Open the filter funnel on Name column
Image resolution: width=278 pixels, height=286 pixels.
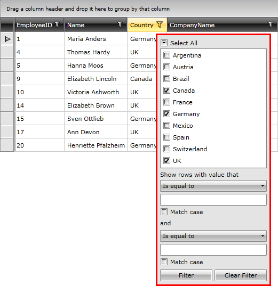point(120,25)
